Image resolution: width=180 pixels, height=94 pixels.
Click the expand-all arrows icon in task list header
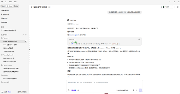[23, 35]
